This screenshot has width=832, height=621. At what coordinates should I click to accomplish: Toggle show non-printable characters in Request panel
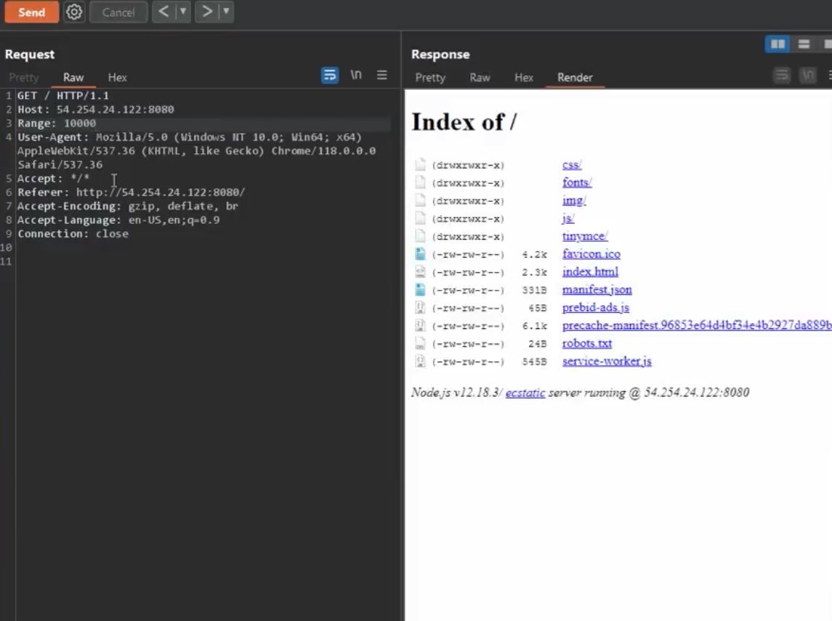click(356, 75)
